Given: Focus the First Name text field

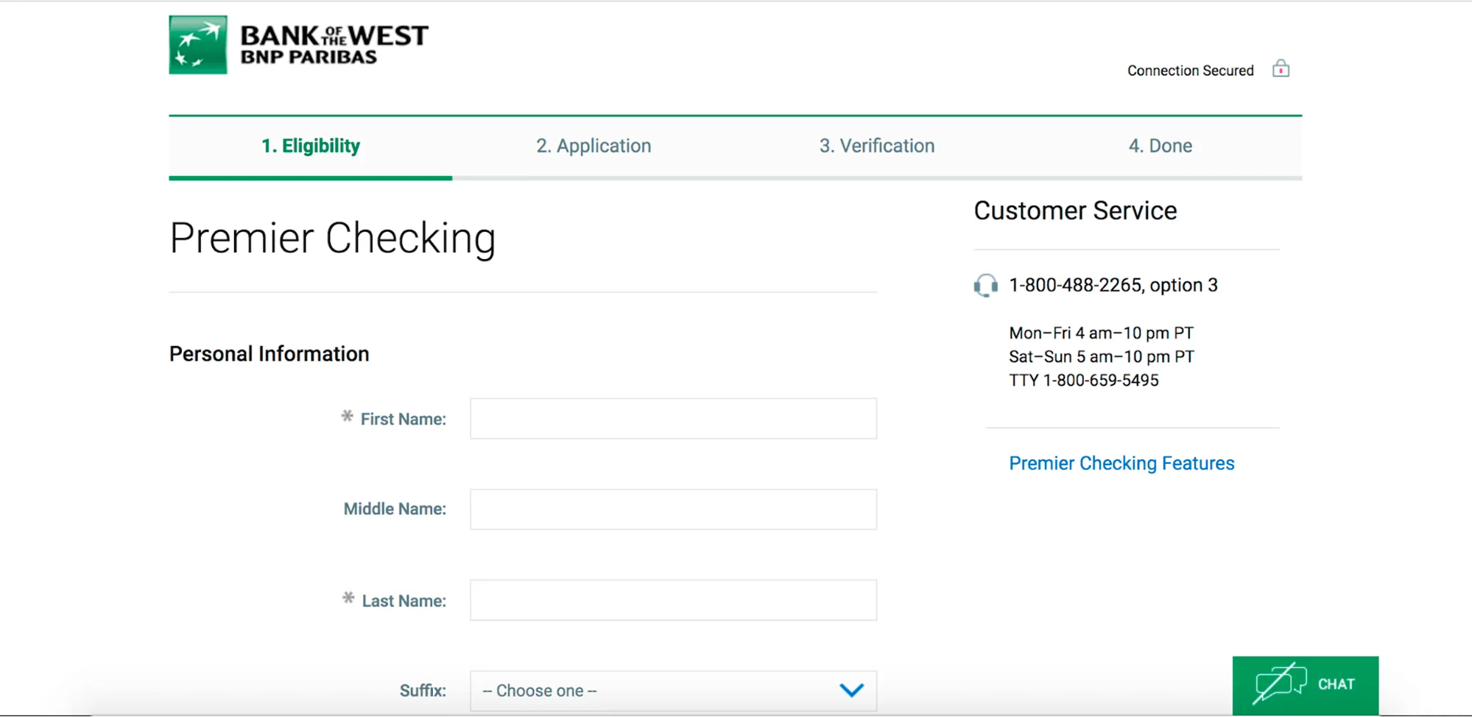Looking at the screenshot, I should 673,419.
